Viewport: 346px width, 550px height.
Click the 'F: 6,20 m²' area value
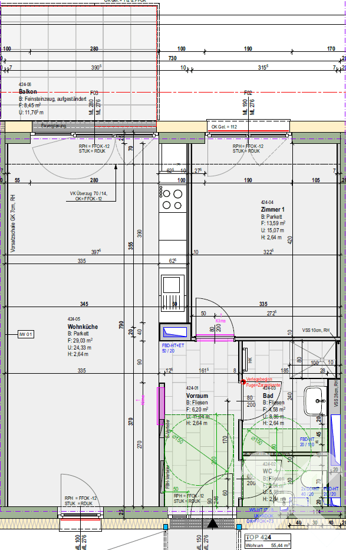[x=197, y=409]
